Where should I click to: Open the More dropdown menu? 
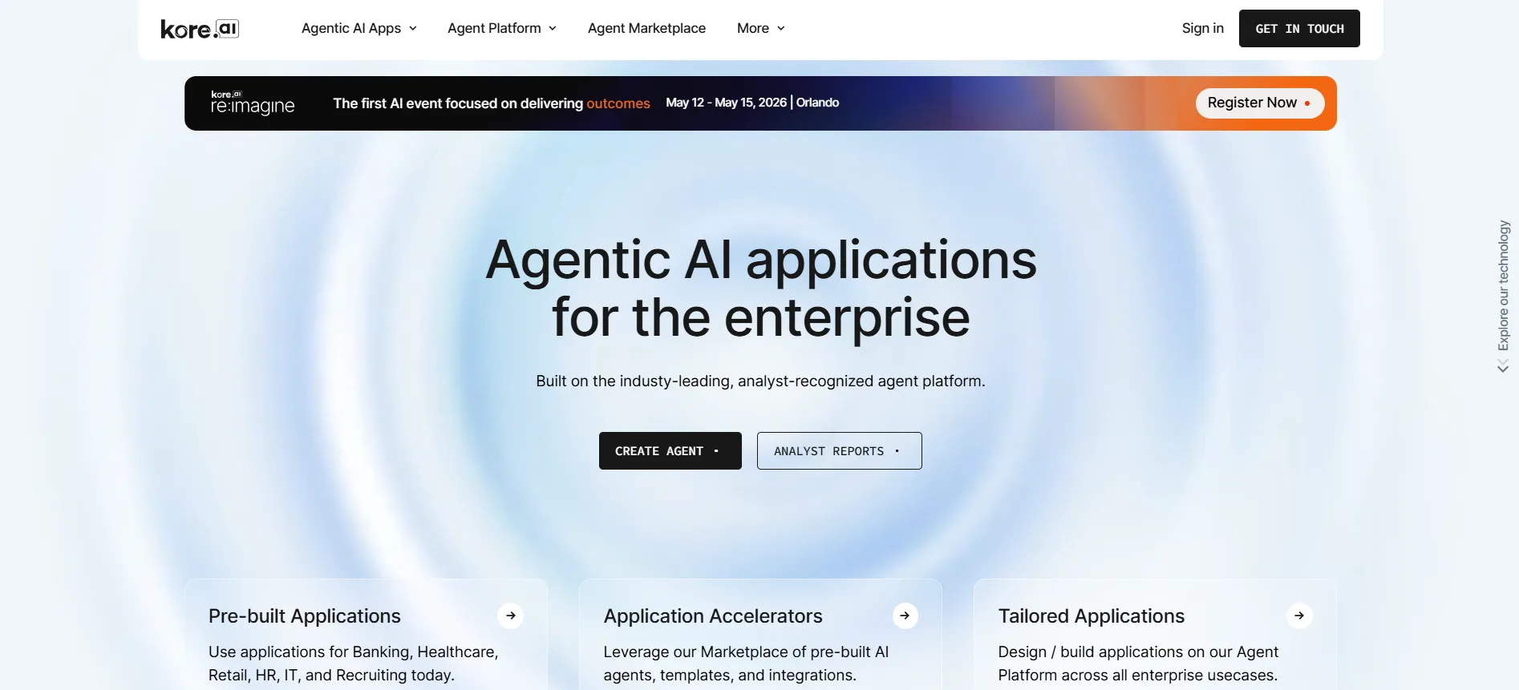pos(761,28)
